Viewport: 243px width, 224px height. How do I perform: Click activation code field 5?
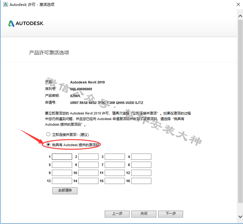[x=62, y=165]
